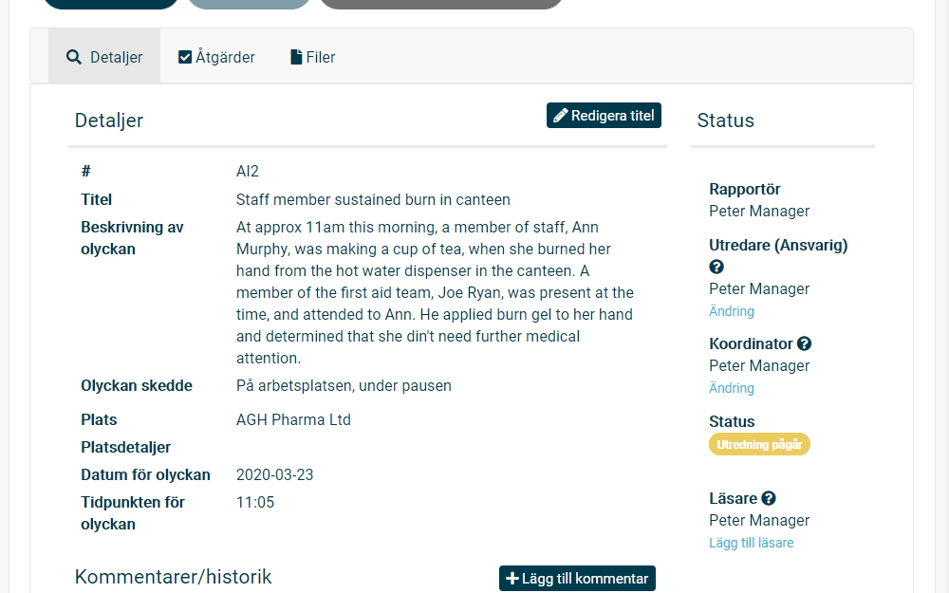Click the pencil icon in Redigera titel
Screen dimensions: 949x593
[x=561, y=116]
